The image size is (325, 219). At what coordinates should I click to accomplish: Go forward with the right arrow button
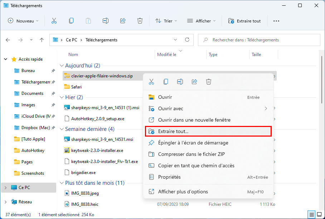[x=20, y=40]
